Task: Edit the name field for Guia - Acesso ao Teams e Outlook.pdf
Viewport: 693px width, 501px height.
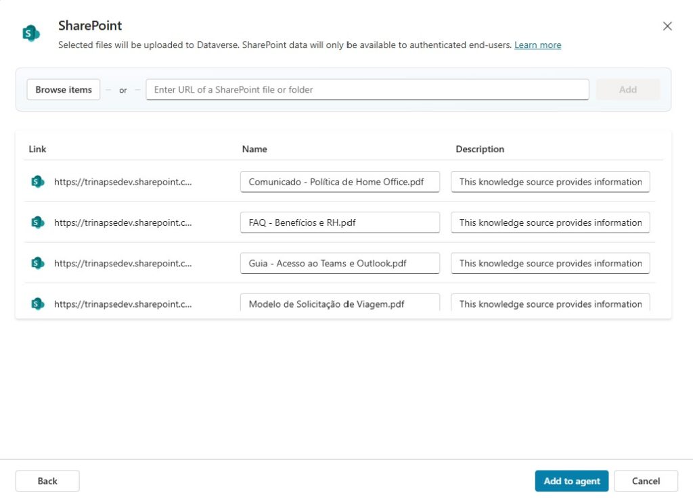Action: click(340, 263)
